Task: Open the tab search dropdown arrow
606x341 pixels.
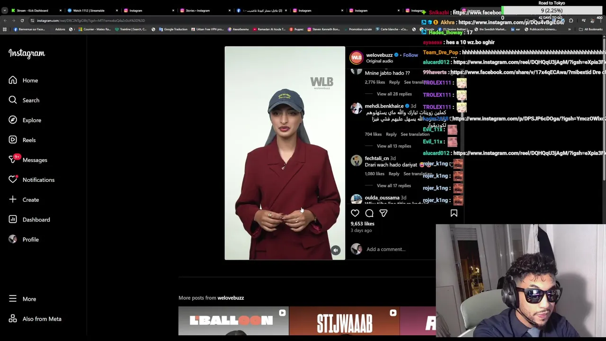Action: click(x=4, y=10)
